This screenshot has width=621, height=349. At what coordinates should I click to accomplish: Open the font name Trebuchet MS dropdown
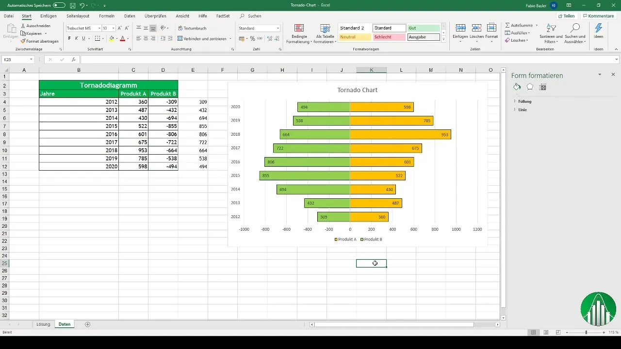click(98, 28)
